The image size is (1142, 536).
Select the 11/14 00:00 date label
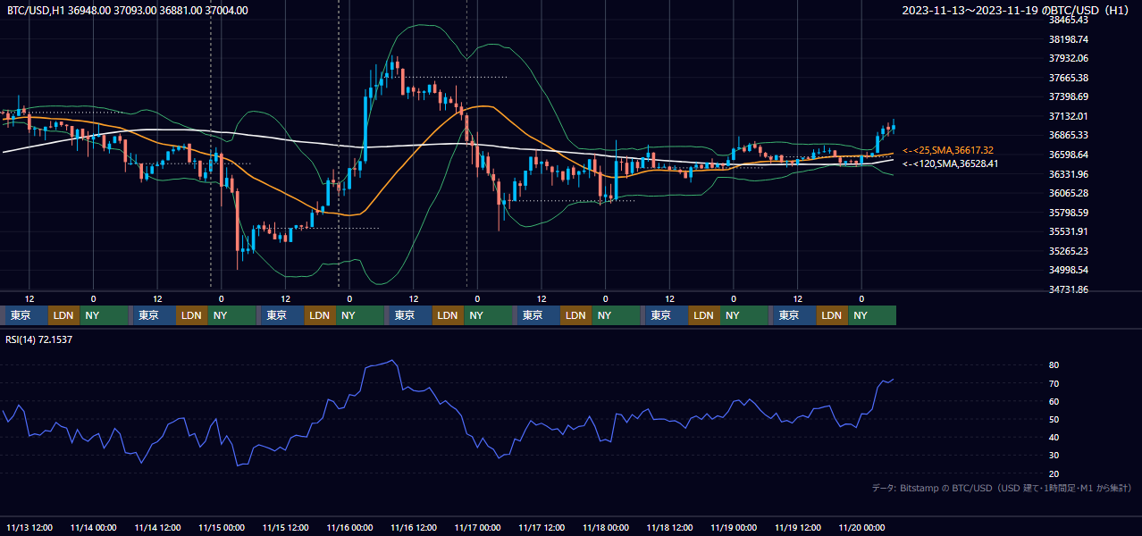coord(94,527)
